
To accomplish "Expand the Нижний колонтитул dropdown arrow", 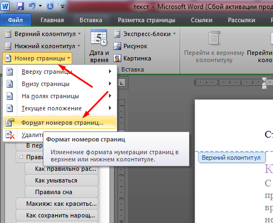I will pos(79,45).
